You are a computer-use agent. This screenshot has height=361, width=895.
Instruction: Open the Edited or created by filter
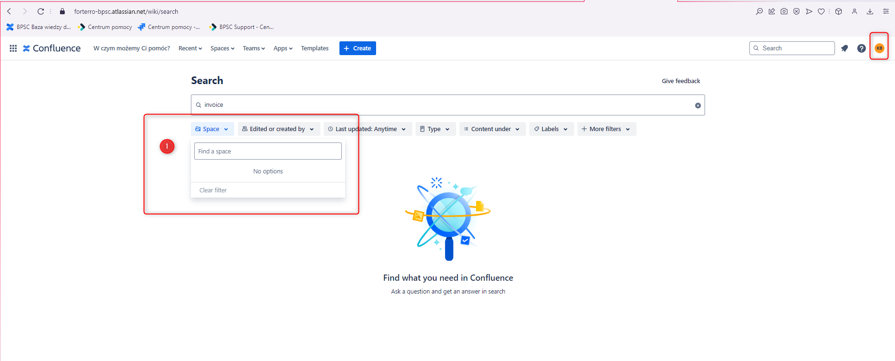click(279, 129)
